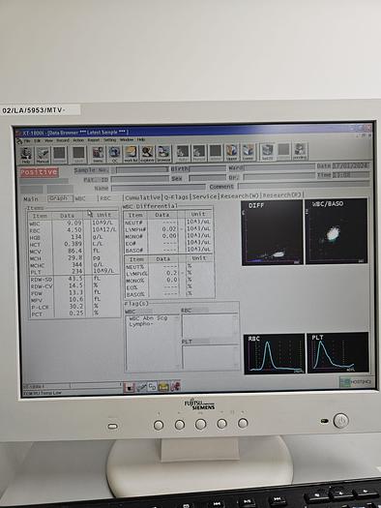Screen dimensions: 381x508
Task: Click the pen-like icon in bottom bar
Action: 141,387
